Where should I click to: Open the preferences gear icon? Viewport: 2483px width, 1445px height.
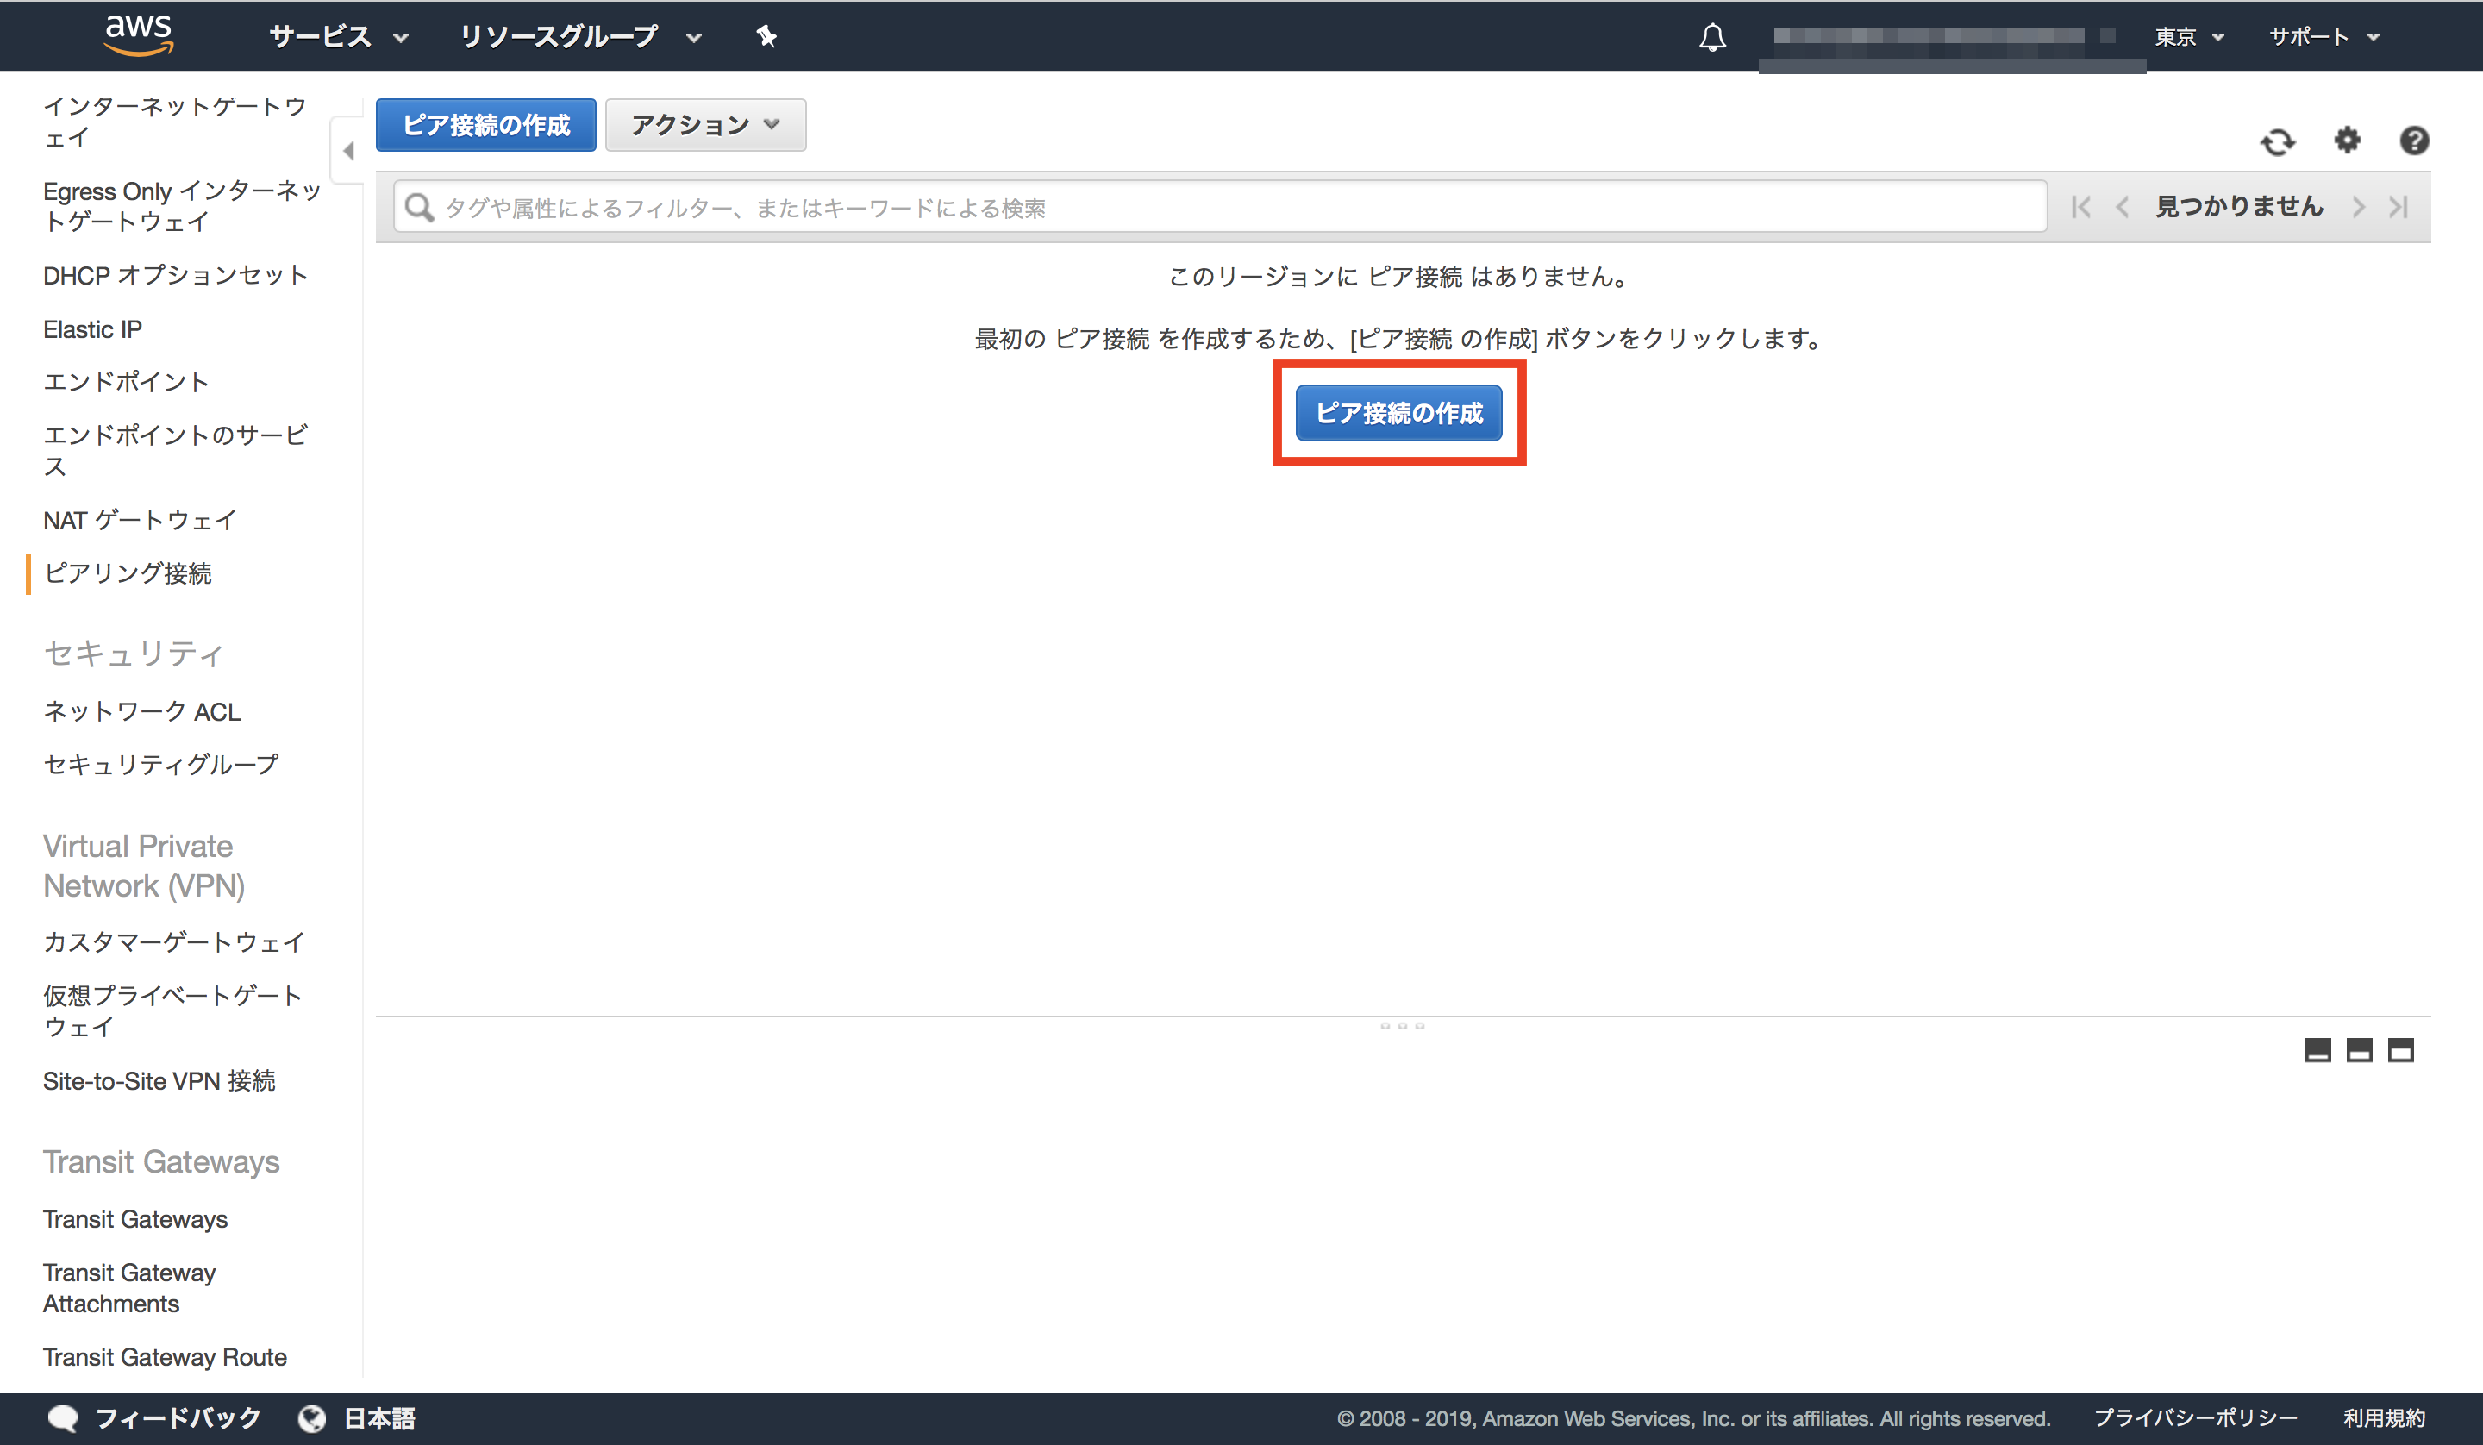point(2346,142)
